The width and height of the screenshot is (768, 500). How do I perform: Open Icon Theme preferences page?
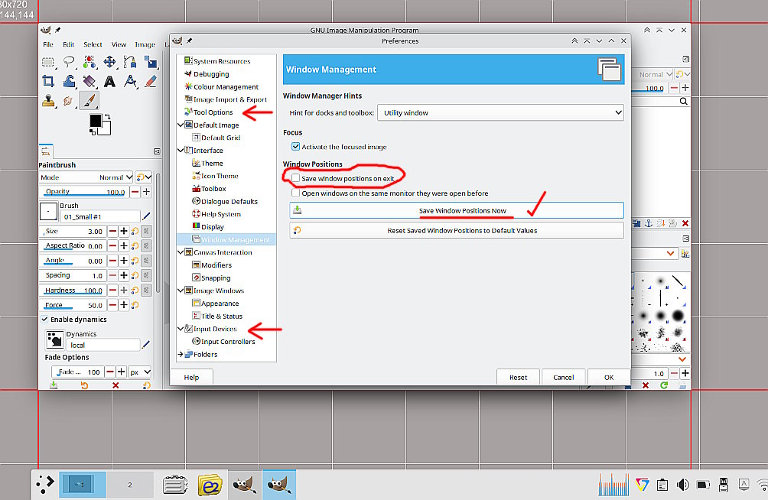tap(220, 176)
